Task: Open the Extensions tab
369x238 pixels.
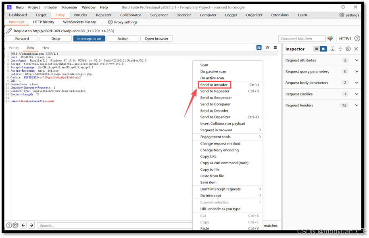Action: (280, 15)
